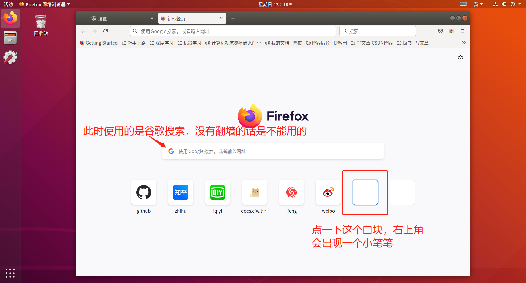Open network status icon in top bar

coord(495,4)
